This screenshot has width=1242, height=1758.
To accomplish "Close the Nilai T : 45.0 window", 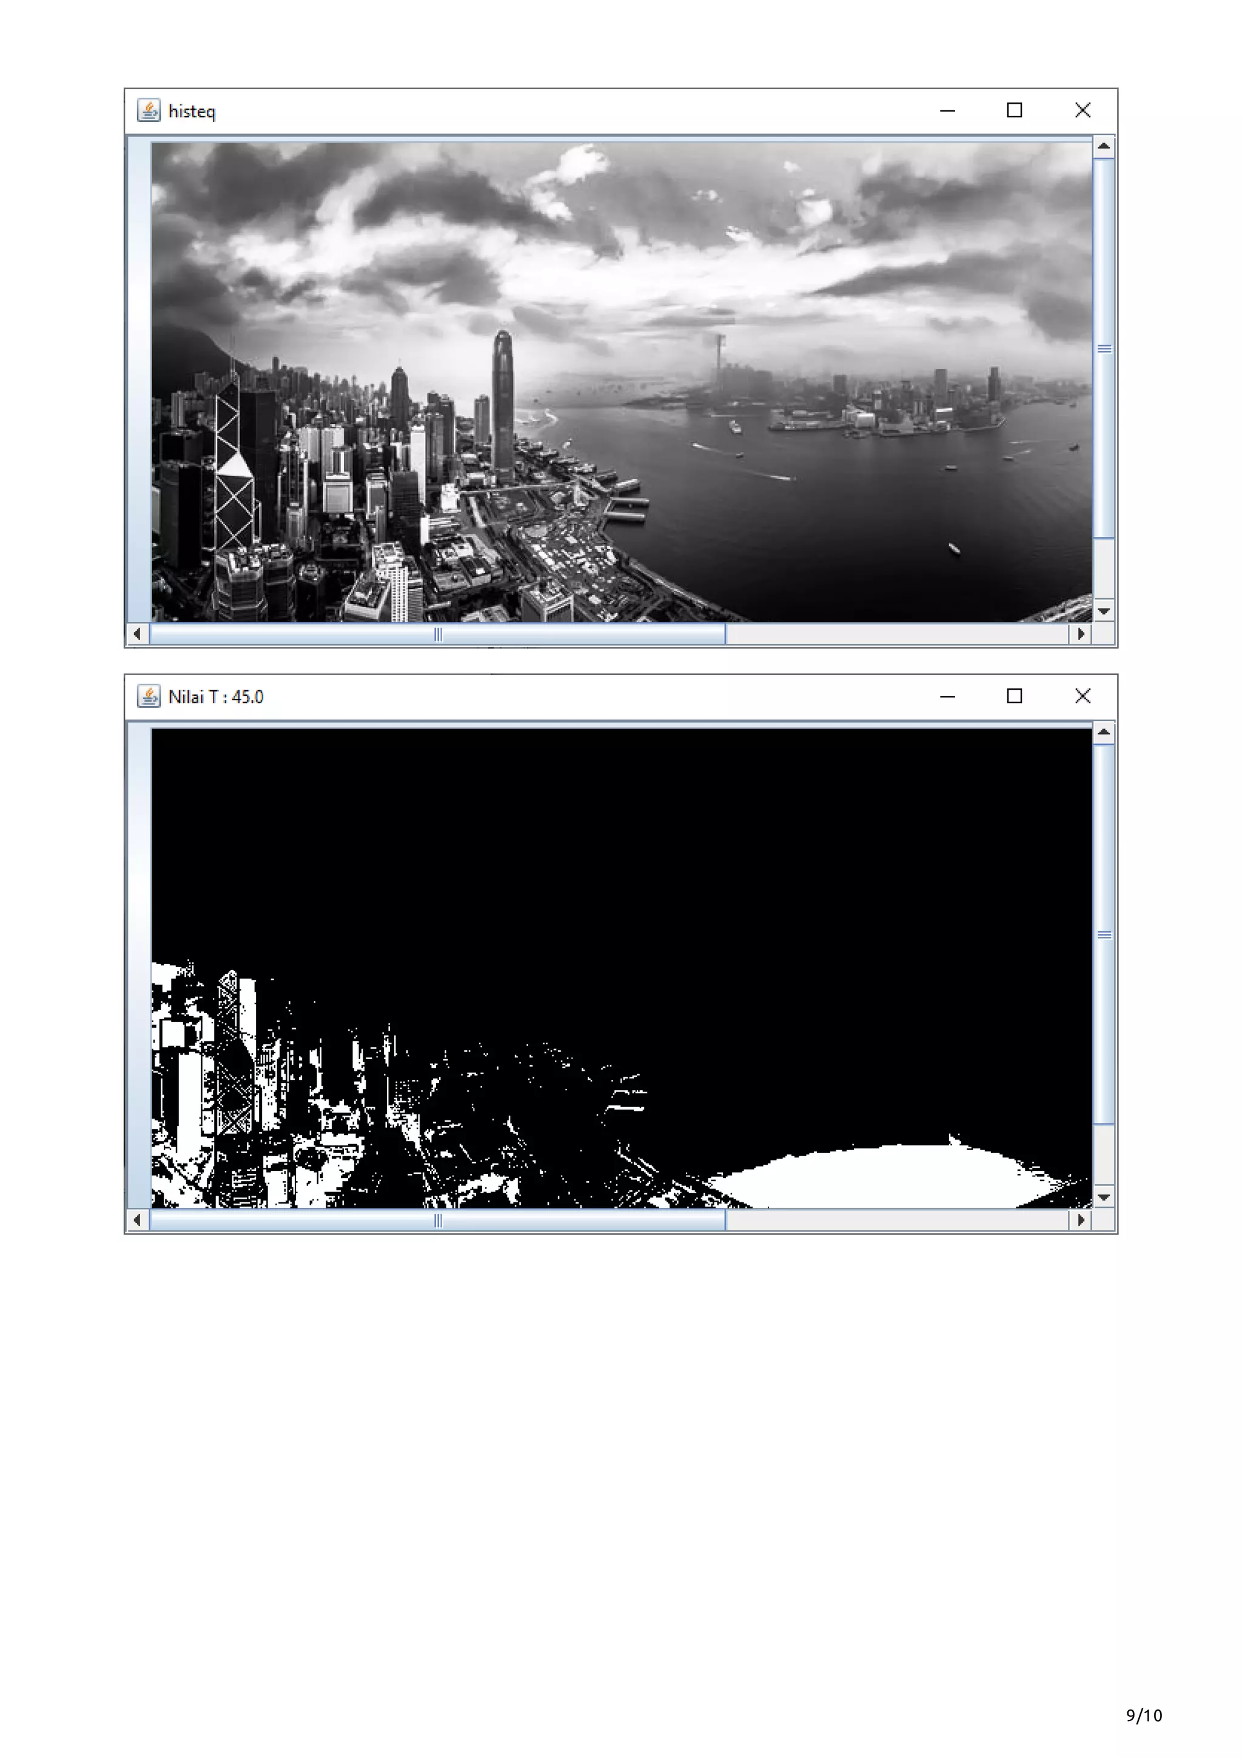I will coord(1082,696).
